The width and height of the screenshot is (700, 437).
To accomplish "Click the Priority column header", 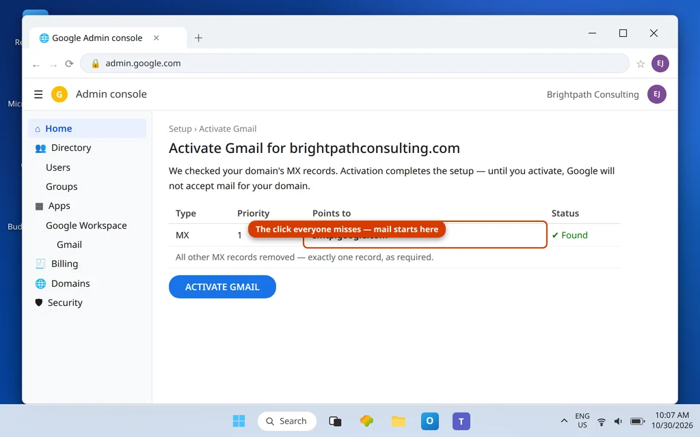I will coord(253,213).
